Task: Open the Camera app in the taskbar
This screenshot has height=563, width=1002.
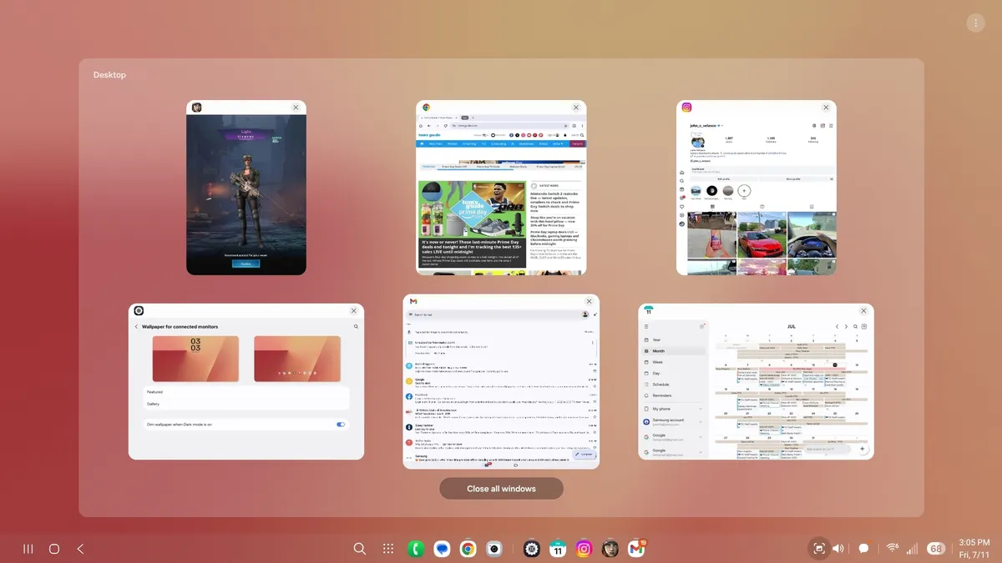Action: pyautogui.click(x=493, y=549)
